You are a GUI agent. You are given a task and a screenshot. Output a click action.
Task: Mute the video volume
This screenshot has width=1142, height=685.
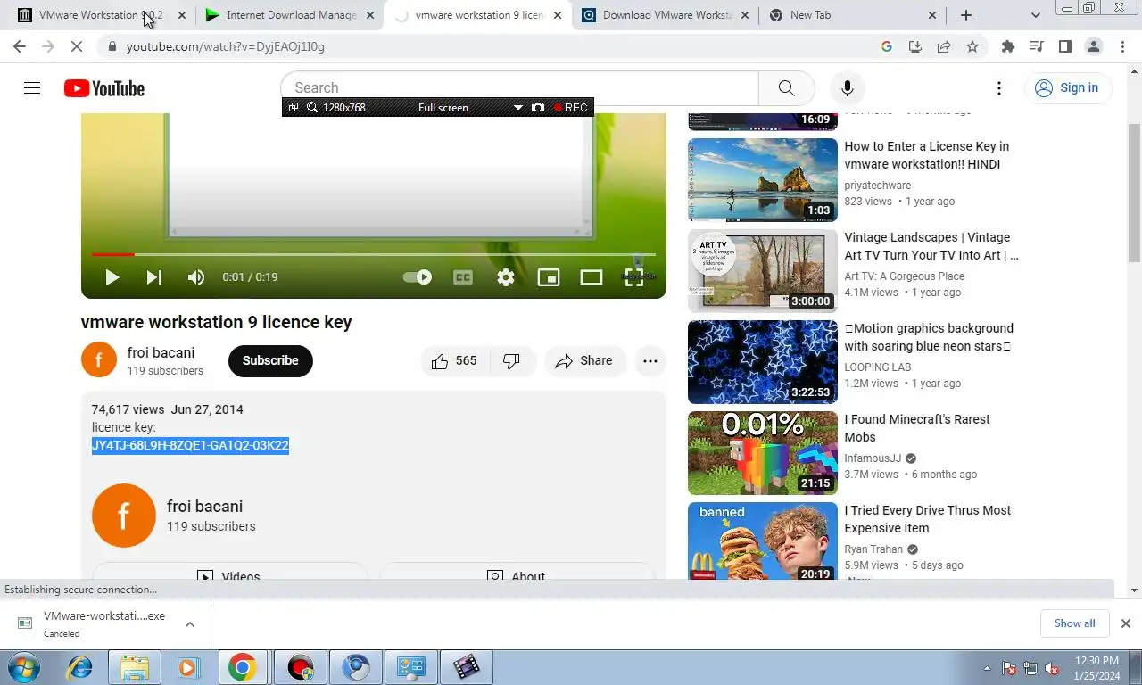point(196,277)
